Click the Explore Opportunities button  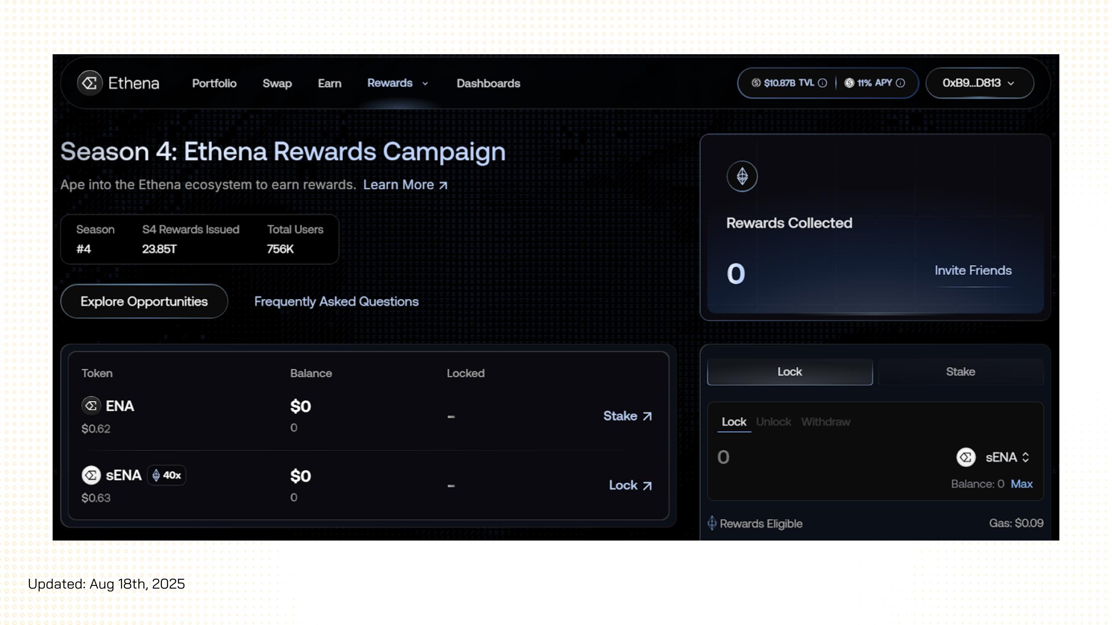click(144, 301)
